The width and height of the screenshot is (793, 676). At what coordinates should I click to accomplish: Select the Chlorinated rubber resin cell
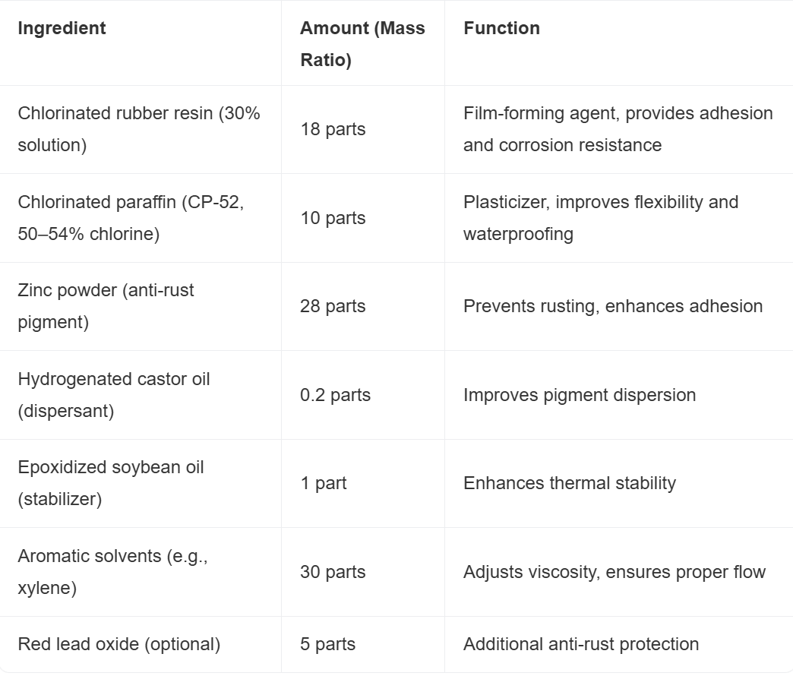[x=139, y=129]
